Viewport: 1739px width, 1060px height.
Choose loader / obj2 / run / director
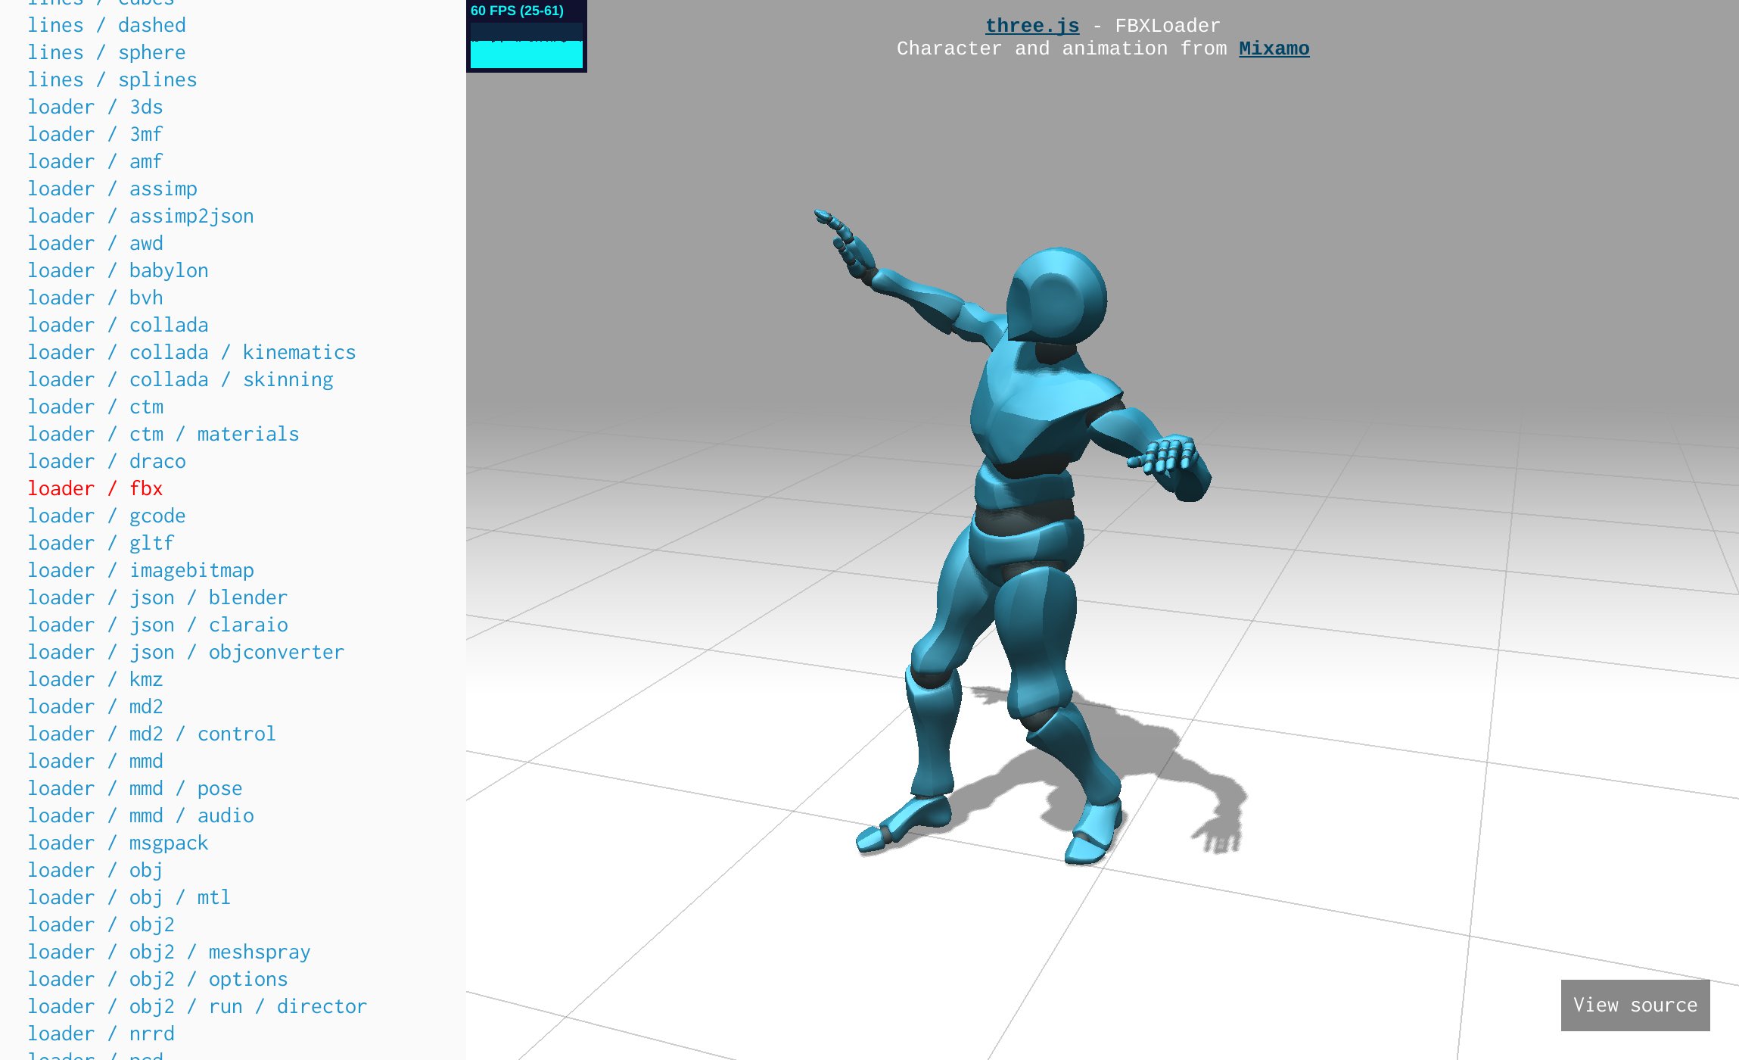[197, 1006]
